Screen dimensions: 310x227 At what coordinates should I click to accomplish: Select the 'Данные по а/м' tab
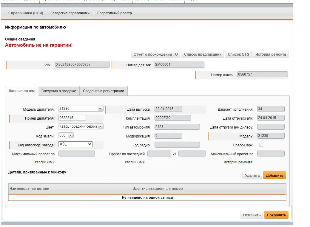pos(22,91)
